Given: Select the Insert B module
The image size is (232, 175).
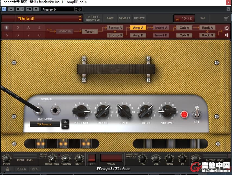Looking at the screenshot, I should click(x=161, y=35).
